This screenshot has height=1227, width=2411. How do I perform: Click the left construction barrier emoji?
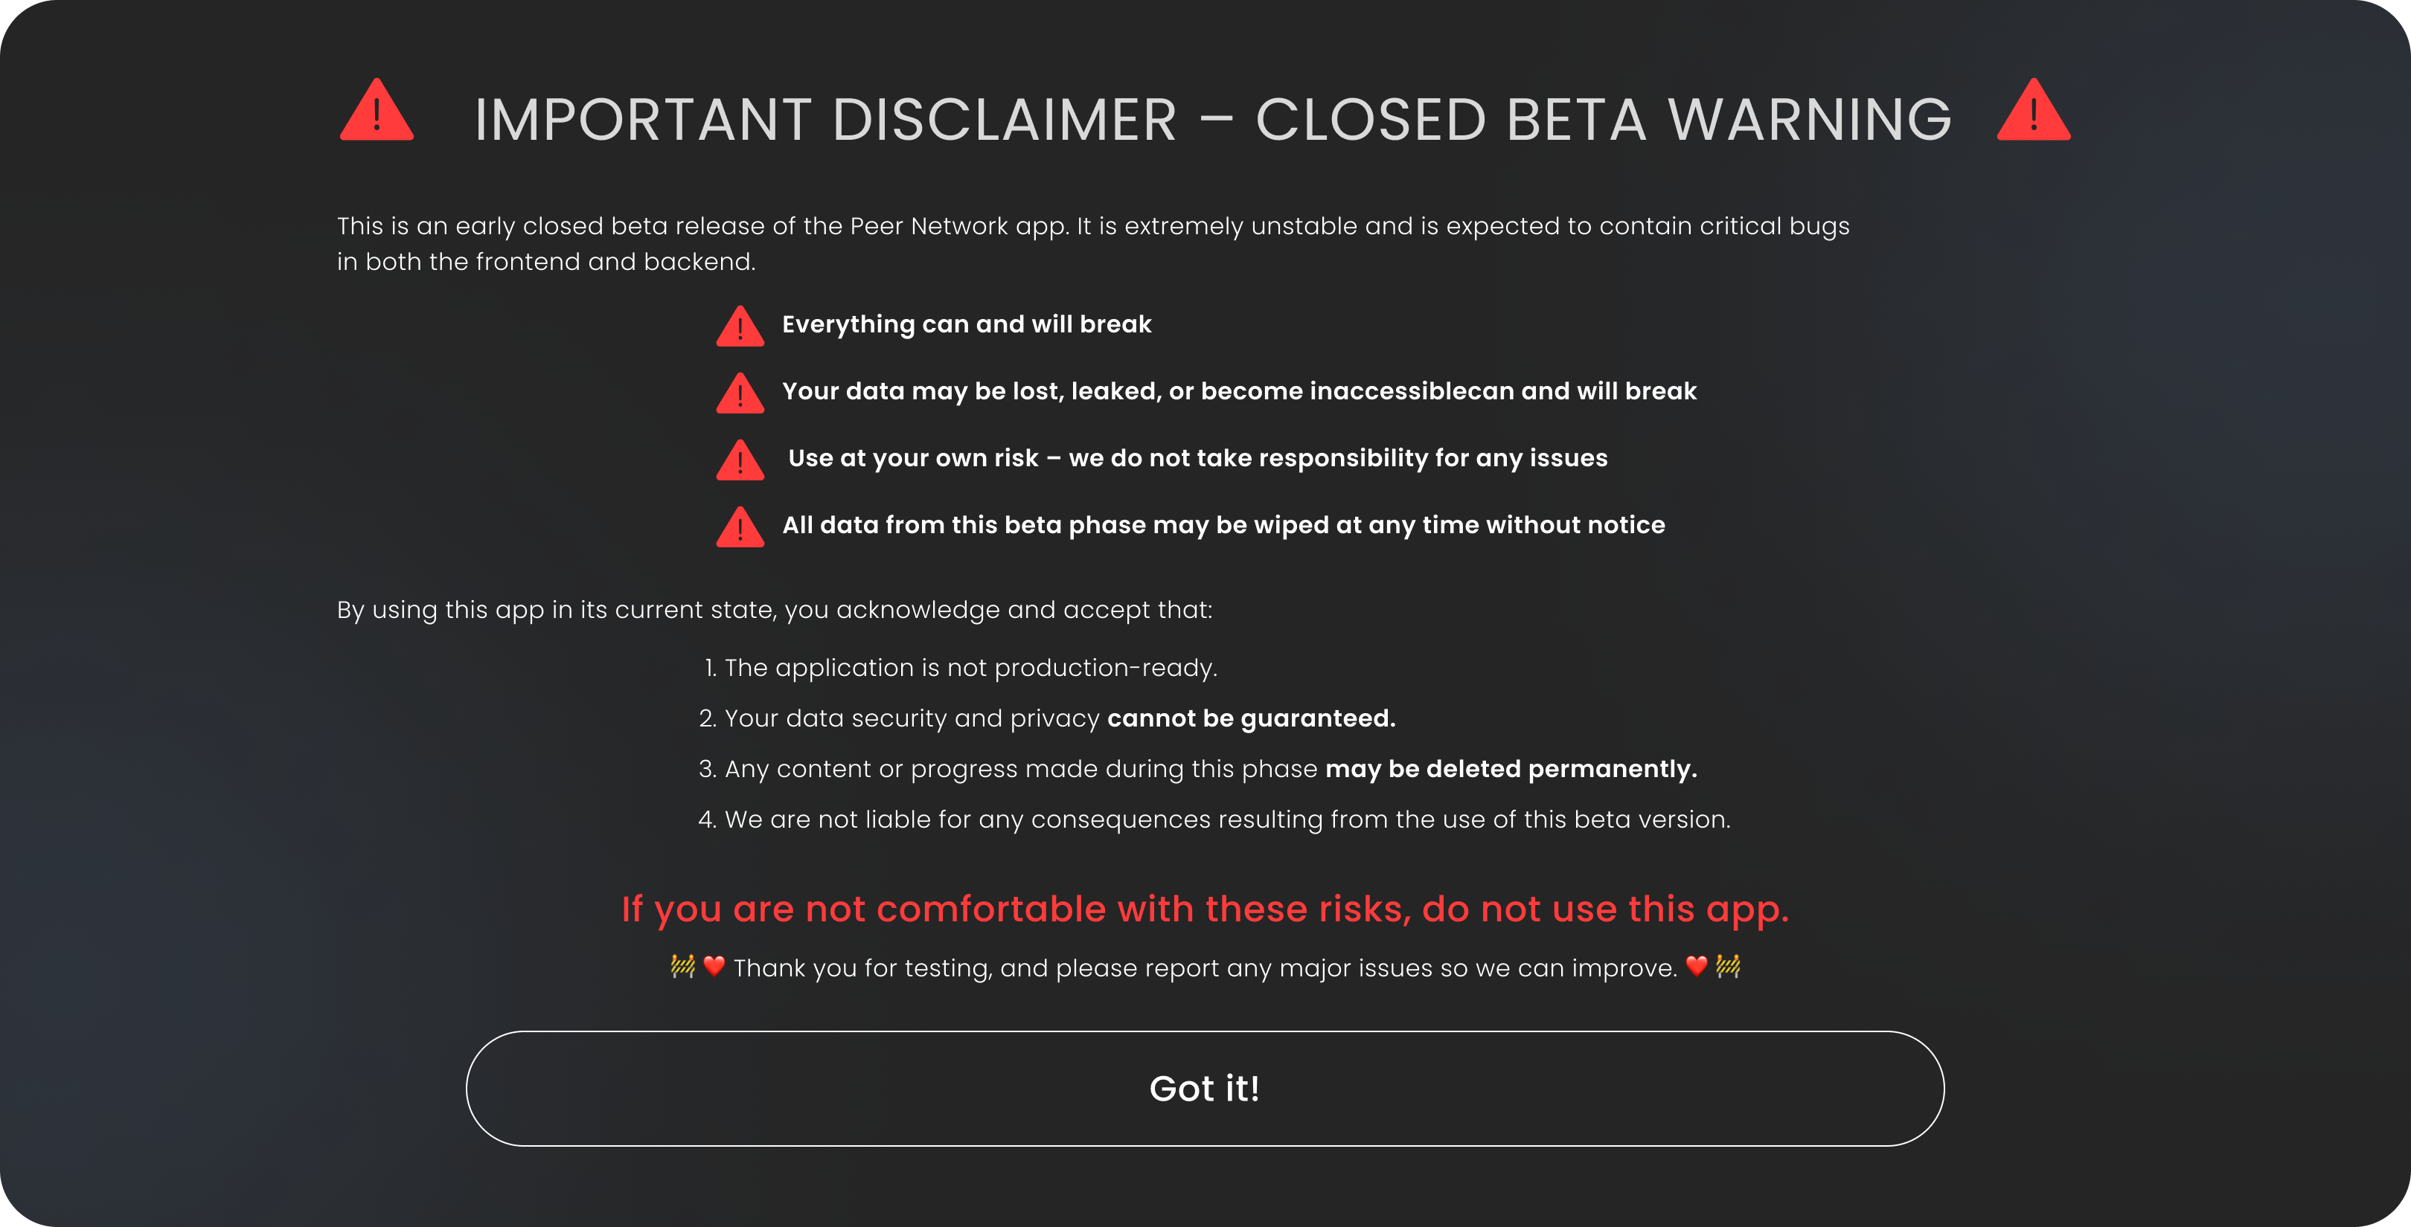(683, 966)
